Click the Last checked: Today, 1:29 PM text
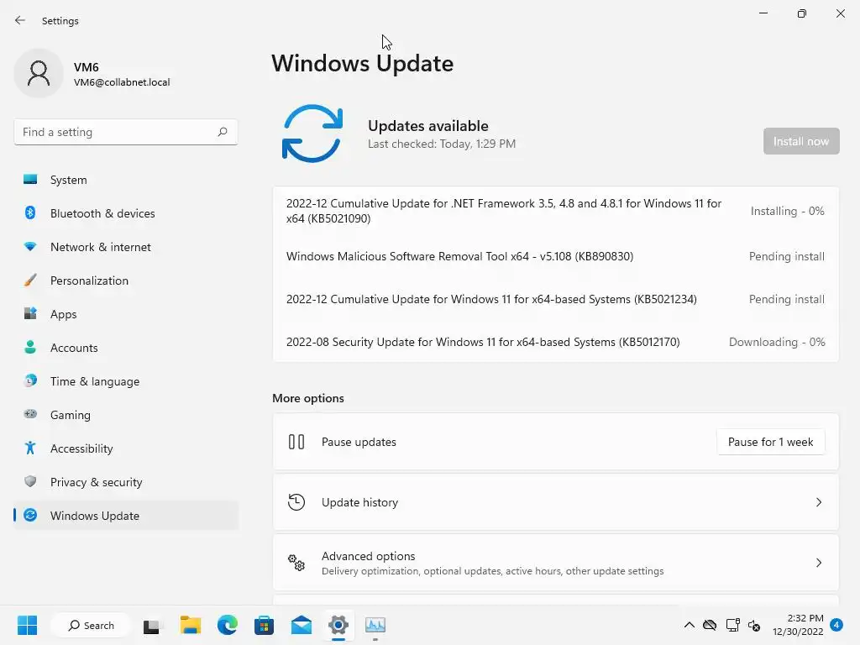Viewport: 860px width, 645px height. click(442, 144)
